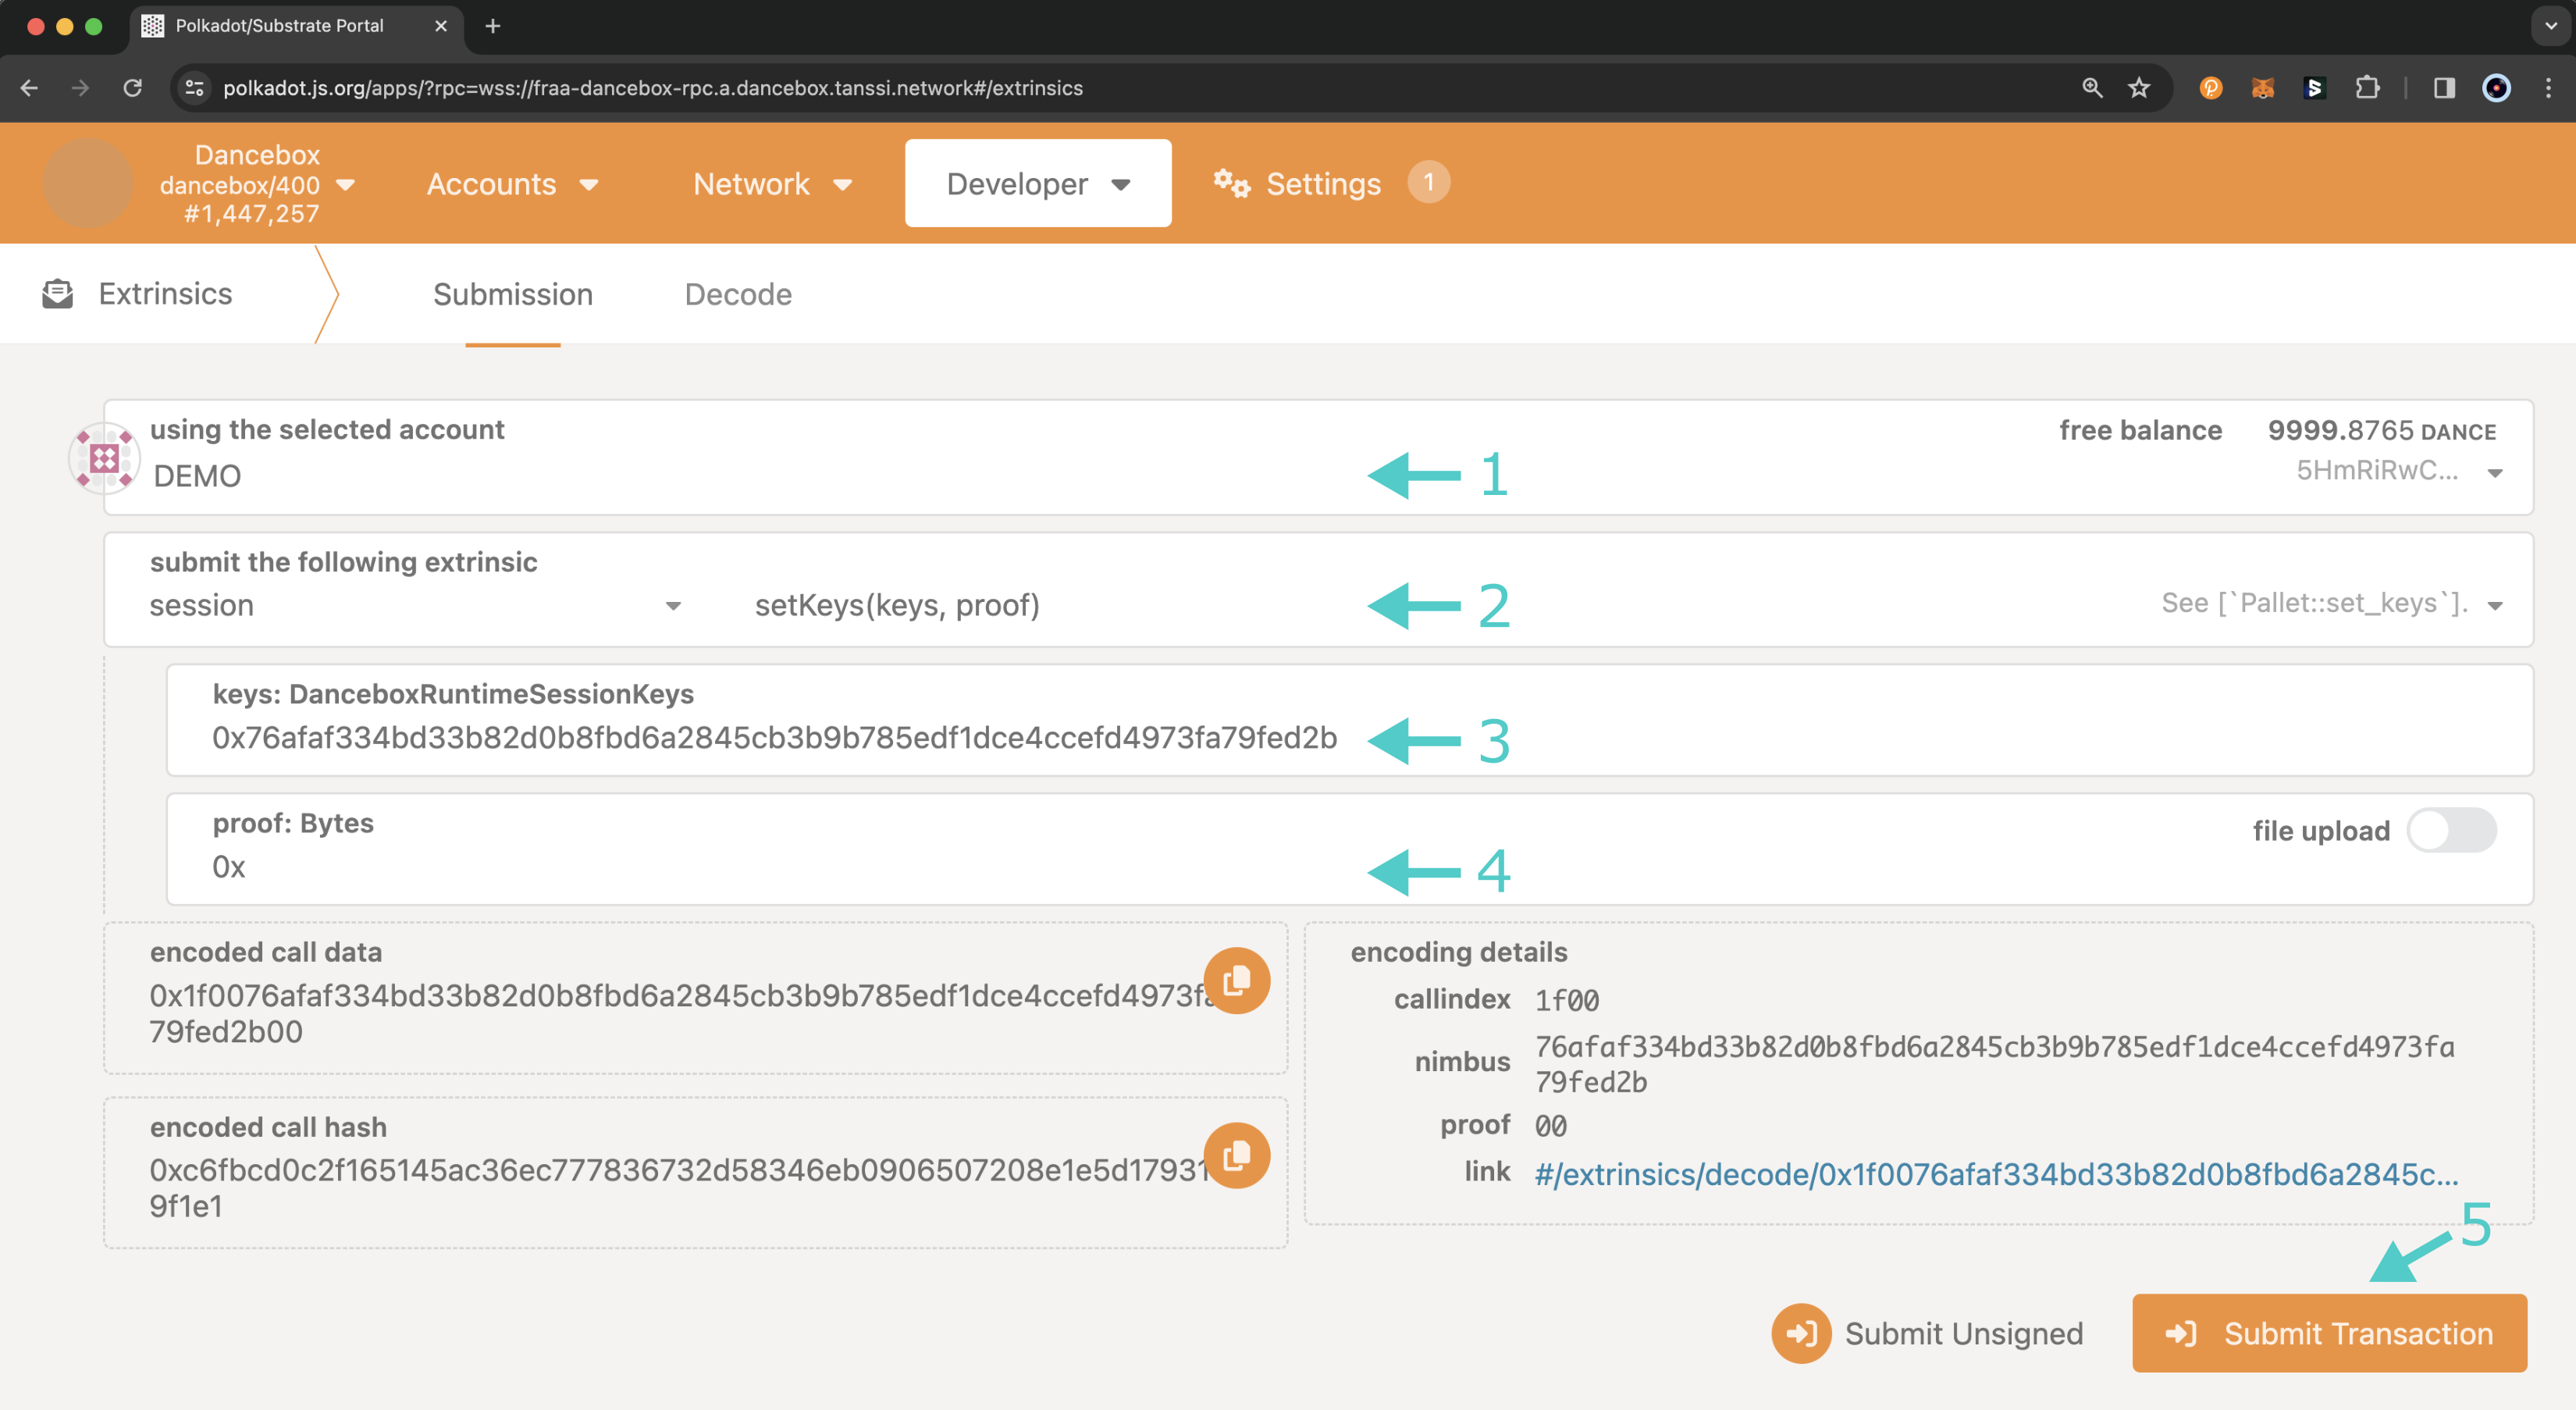The image size is (2576, 1410).
Task: Click the browser forward arrow
Action: pos(80,88)
